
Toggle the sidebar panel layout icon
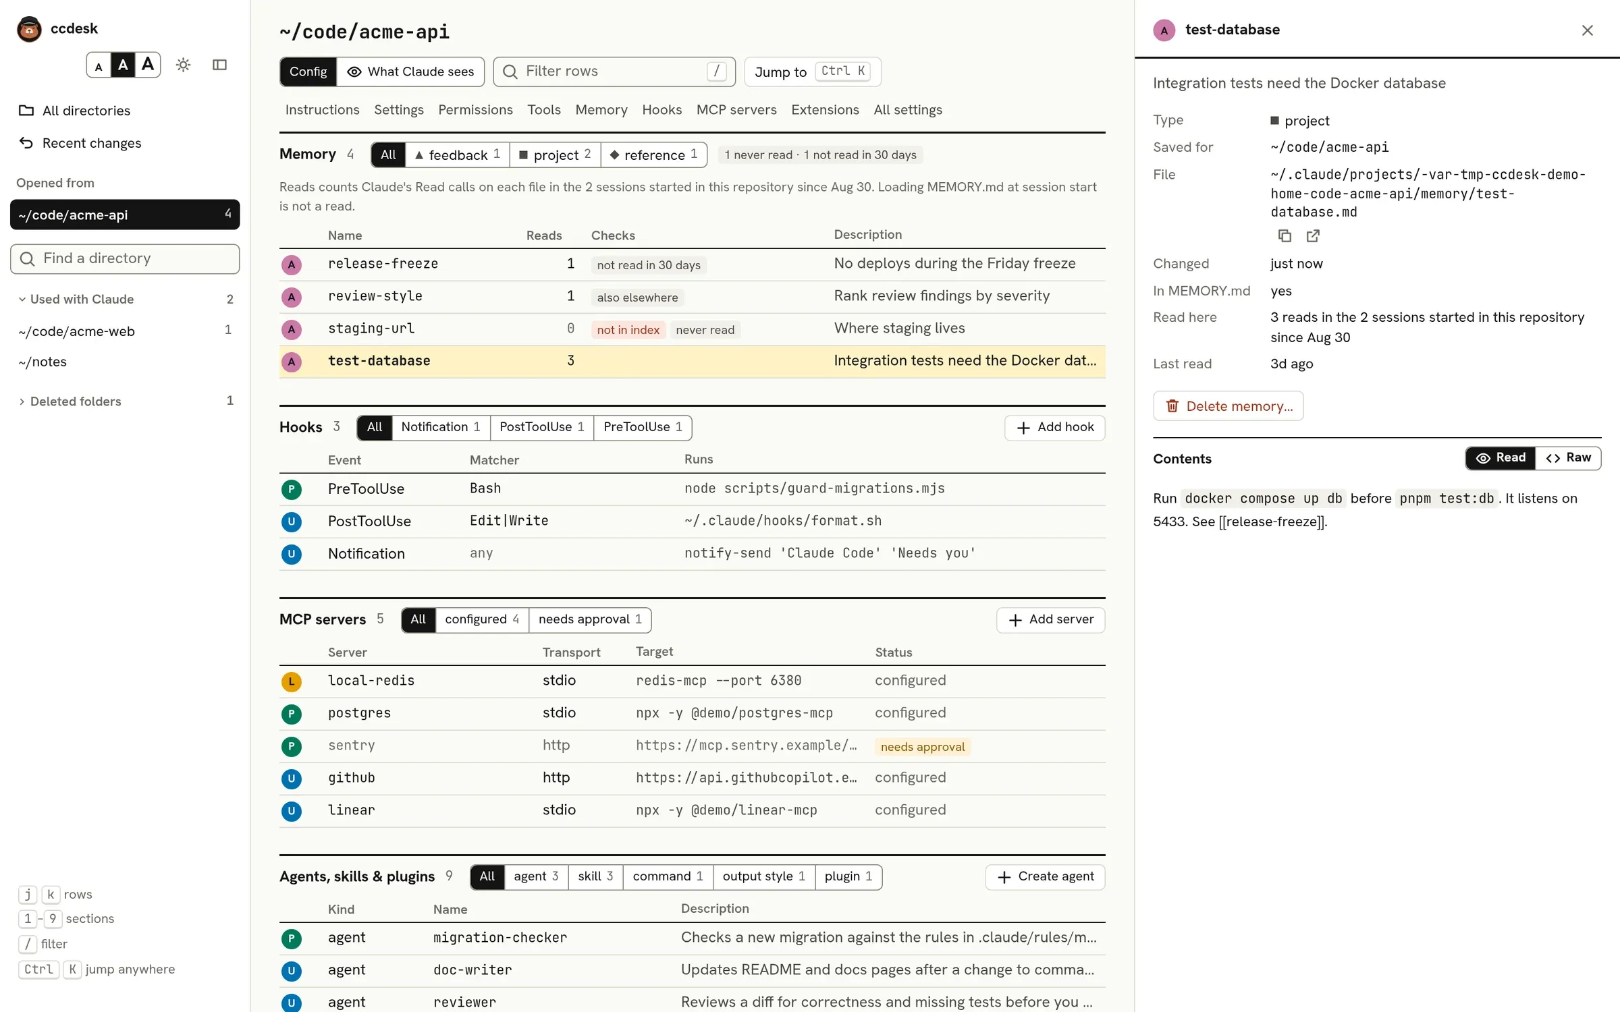point(219,65)
